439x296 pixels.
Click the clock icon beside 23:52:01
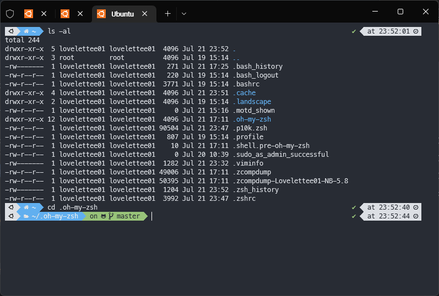416,31
